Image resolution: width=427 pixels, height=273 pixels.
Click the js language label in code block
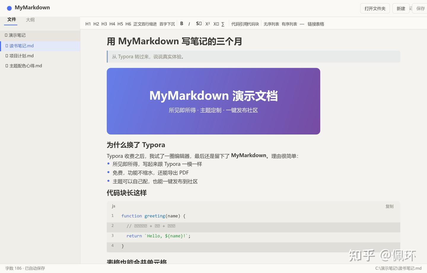(x=114, y=206)
